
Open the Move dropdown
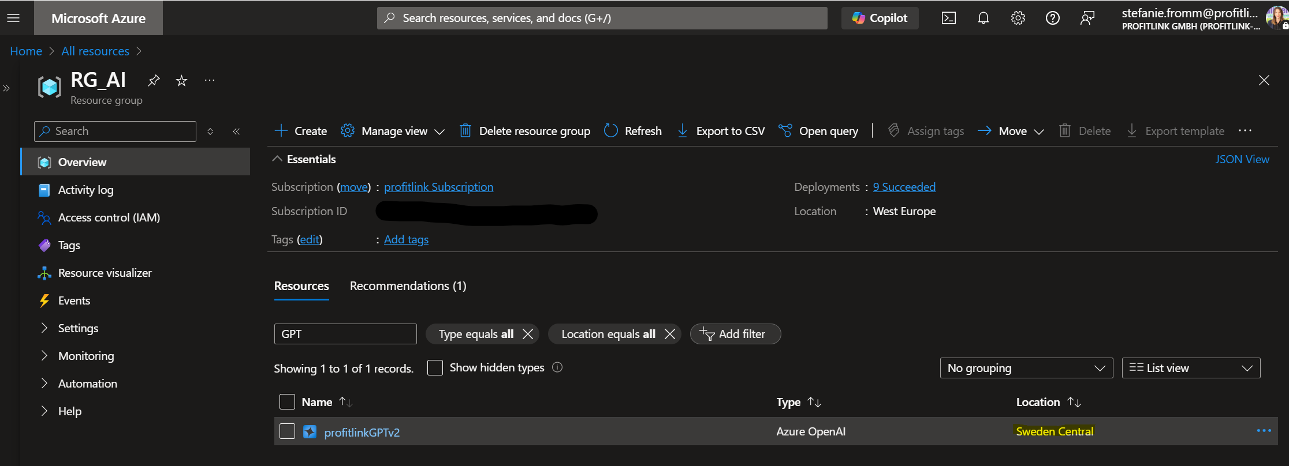pyautogui.click(x=1011, y=131)
